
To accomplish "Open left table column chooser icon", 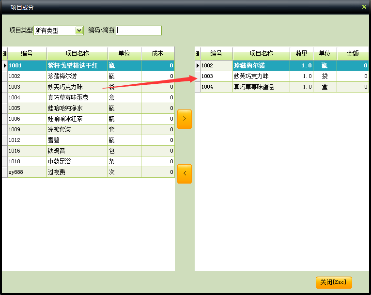I will point(5,53).
